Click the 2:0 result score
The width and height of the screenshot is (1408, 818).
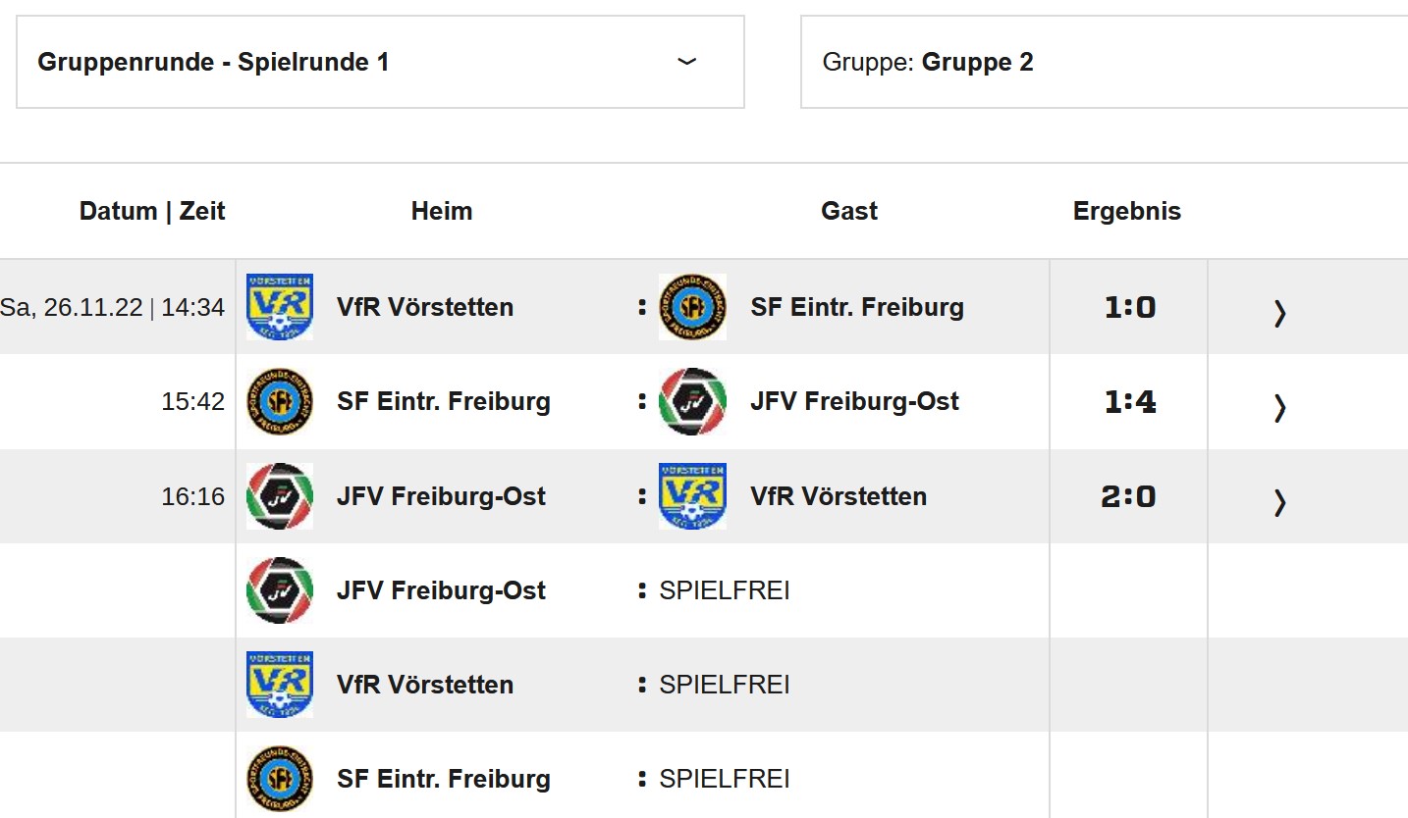1129,497
